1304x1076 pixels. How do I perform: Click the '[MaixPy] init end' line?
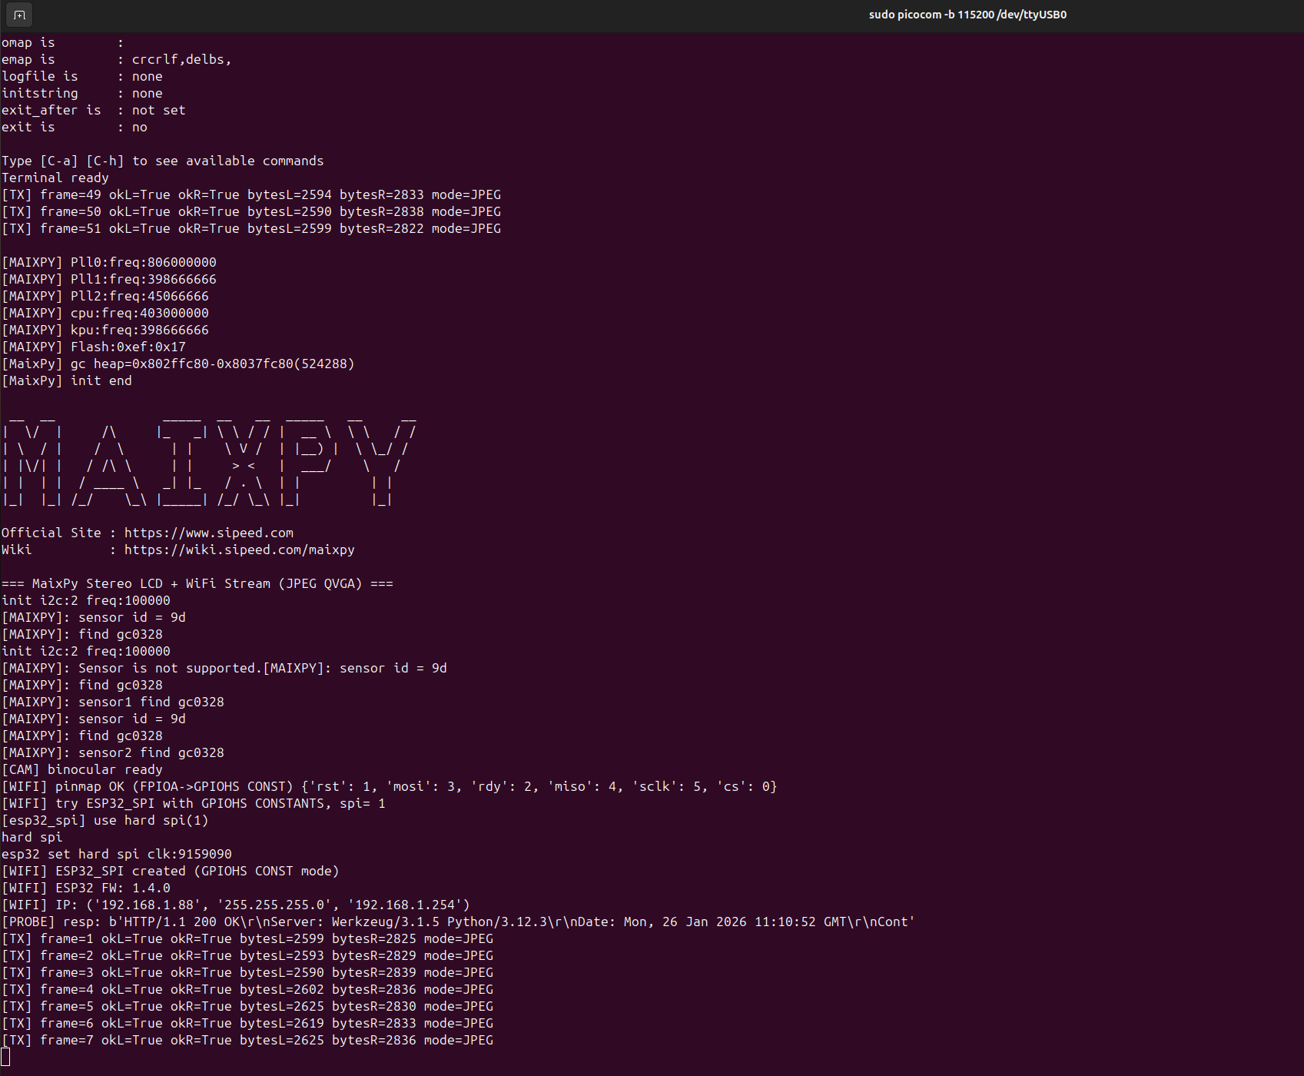tap(68, 380)
